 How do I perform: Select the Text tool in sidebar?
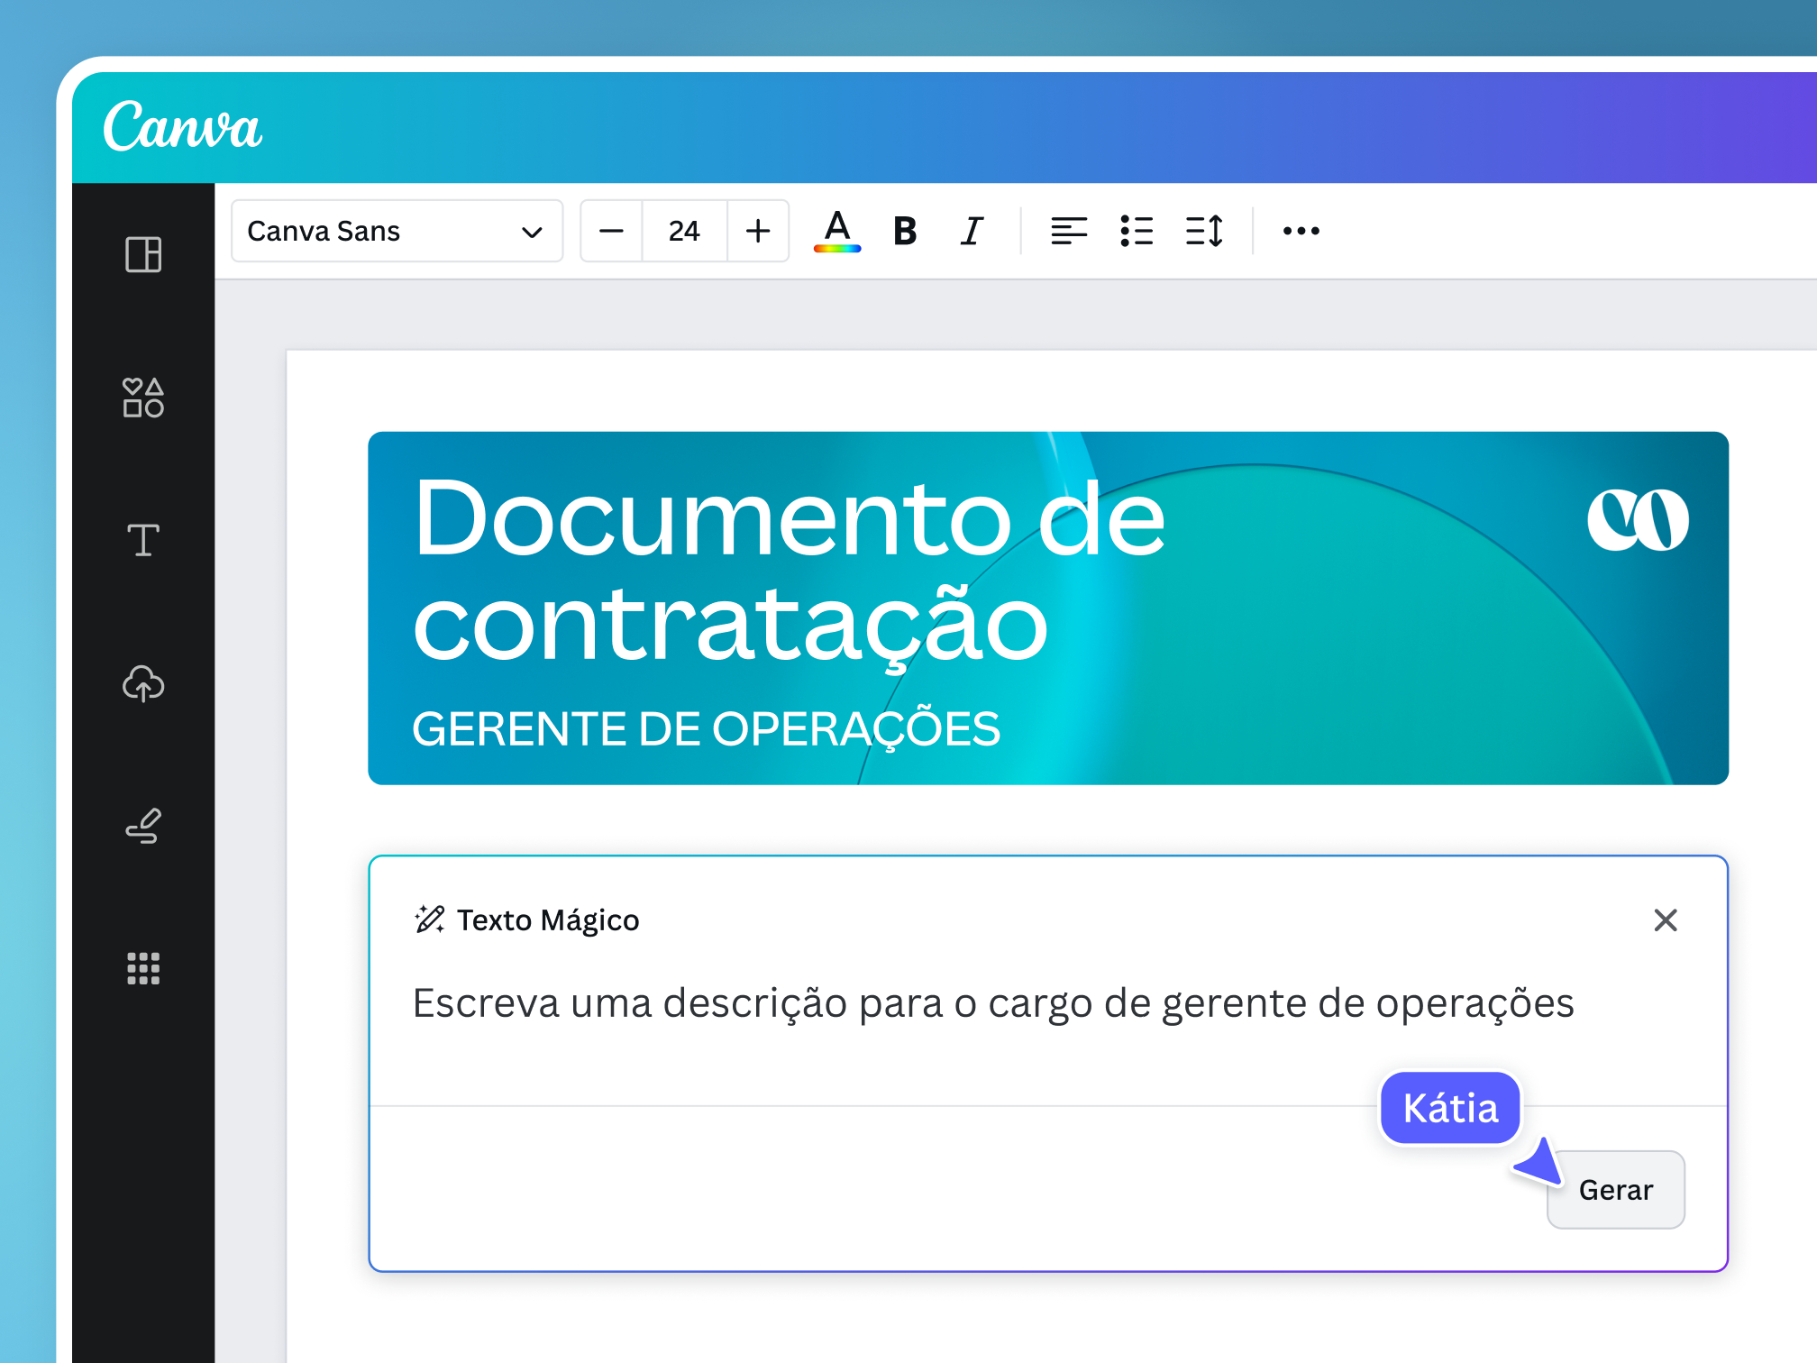click(143, 540)
